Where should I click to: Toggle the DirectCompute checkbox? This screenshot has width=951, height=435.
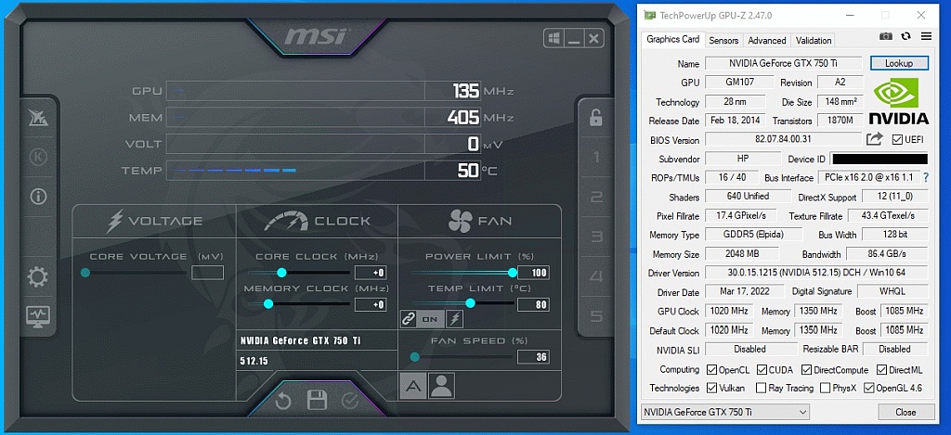(x=806, y=369)
